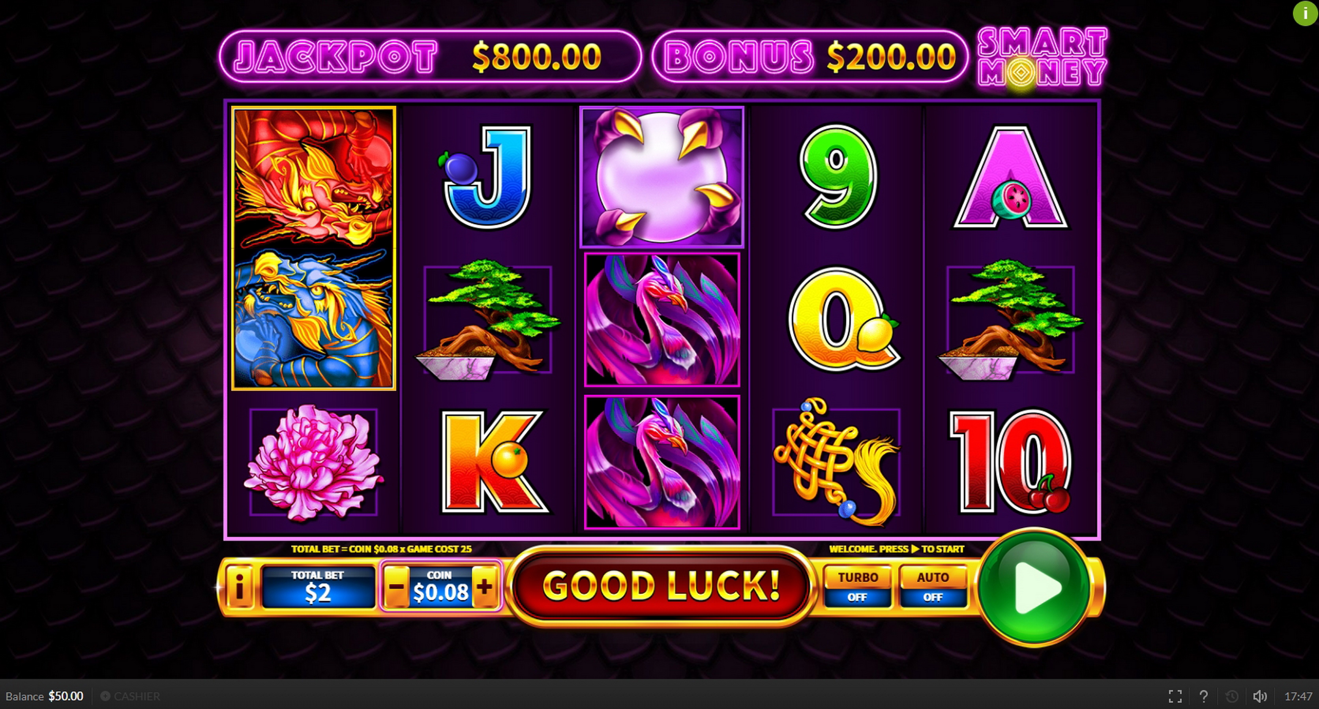Click the pearl with claws scatter symbol
This screenshot has height=709, width=1319.
pos(661,177)
